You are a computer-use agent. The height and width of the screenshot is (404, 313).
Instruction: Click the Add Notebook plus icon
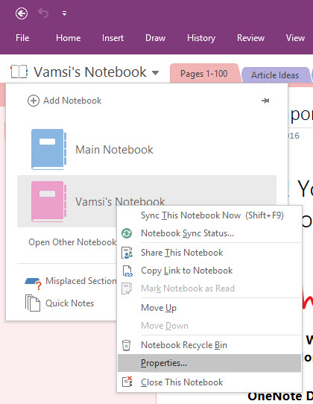tap(34, 101)
